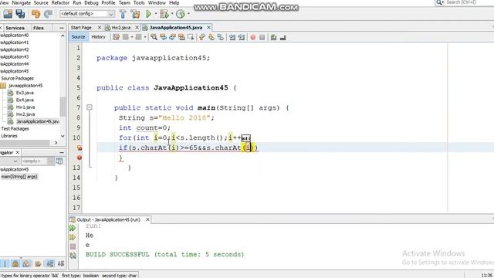Image resolution: width=494 pixels, height=278 pixels.
Task: Click the Libraries node
Action: coord(9,136)
